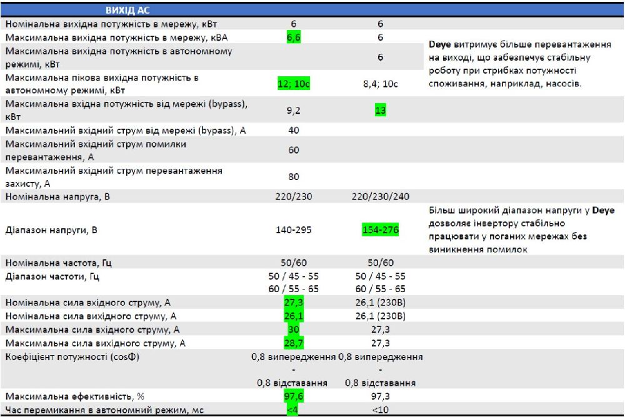Viewport: 625px width, 417px height.
Task: Click the 140-295 voltage range value
Action: (x=294, y=229)
